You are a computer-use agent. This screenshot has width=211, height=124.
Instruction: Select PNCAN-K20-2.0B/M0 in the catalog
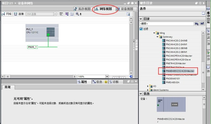pos(176,48)
